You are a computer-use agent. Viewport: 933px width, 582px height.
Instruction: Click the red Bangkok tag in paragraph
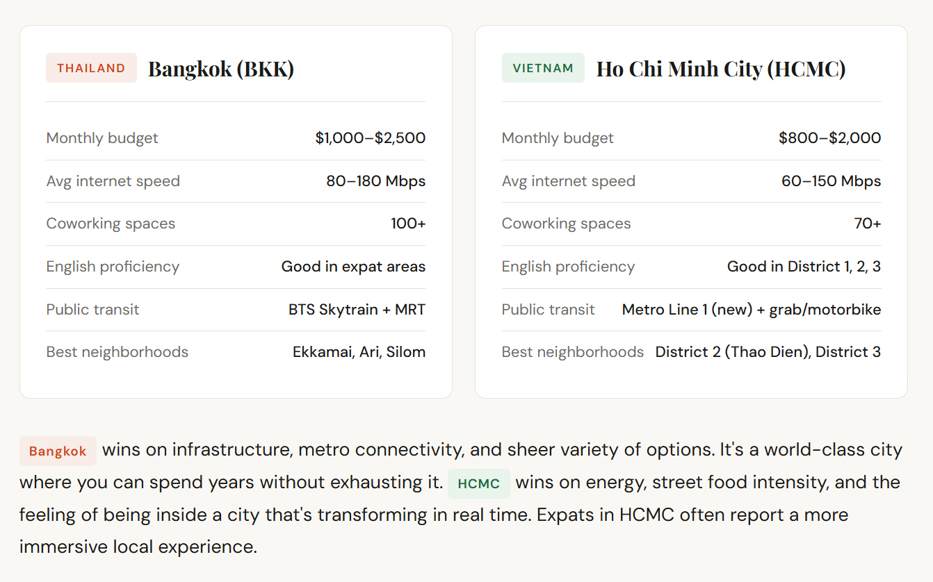point(58,451)
